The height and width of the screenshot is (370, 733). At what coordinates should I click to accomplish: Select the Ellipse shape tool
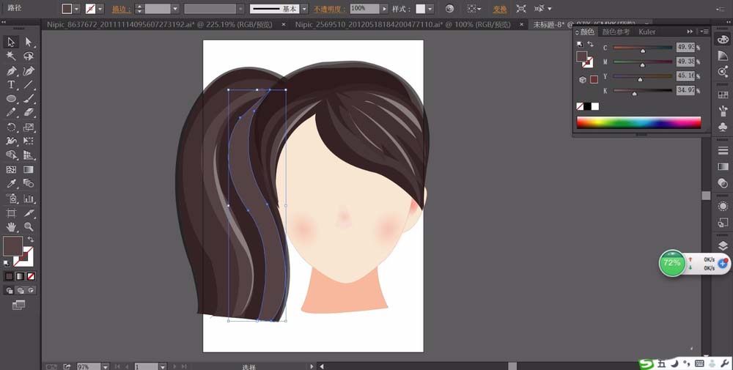tap(11, 99)
